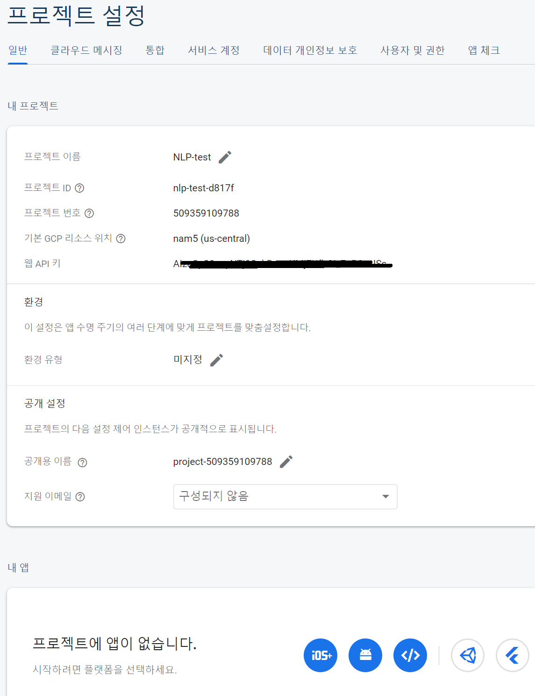535x696 pixels.
Task: Open help for 프로젝트 ID
Action: [79, 188]
